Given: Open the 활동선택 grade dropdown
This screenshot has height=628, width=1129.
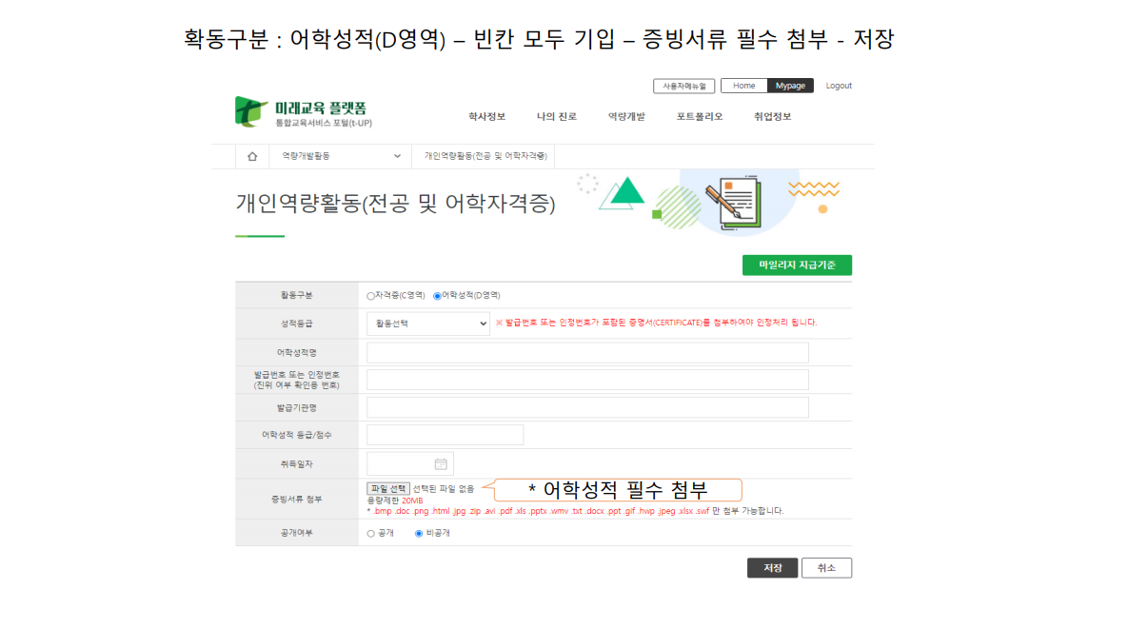Looking at the screenshot, I should tap(428, 324).
